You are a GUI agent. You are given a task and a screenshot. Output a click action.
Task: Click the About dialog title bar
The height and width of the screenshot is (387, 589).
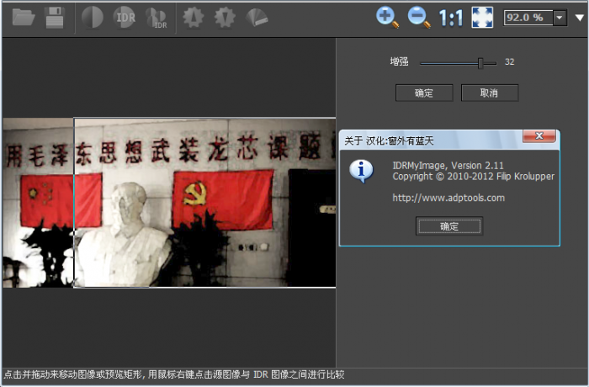click(432, 140)
